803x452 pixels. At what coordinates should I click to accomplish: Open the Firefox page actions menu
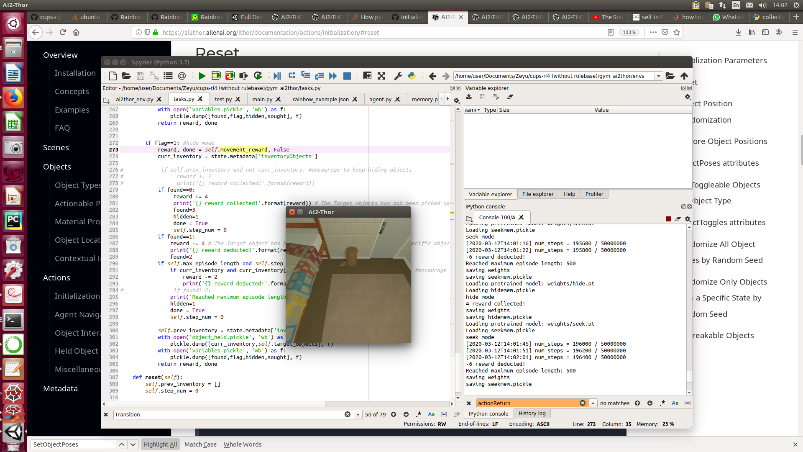point(653,32)
